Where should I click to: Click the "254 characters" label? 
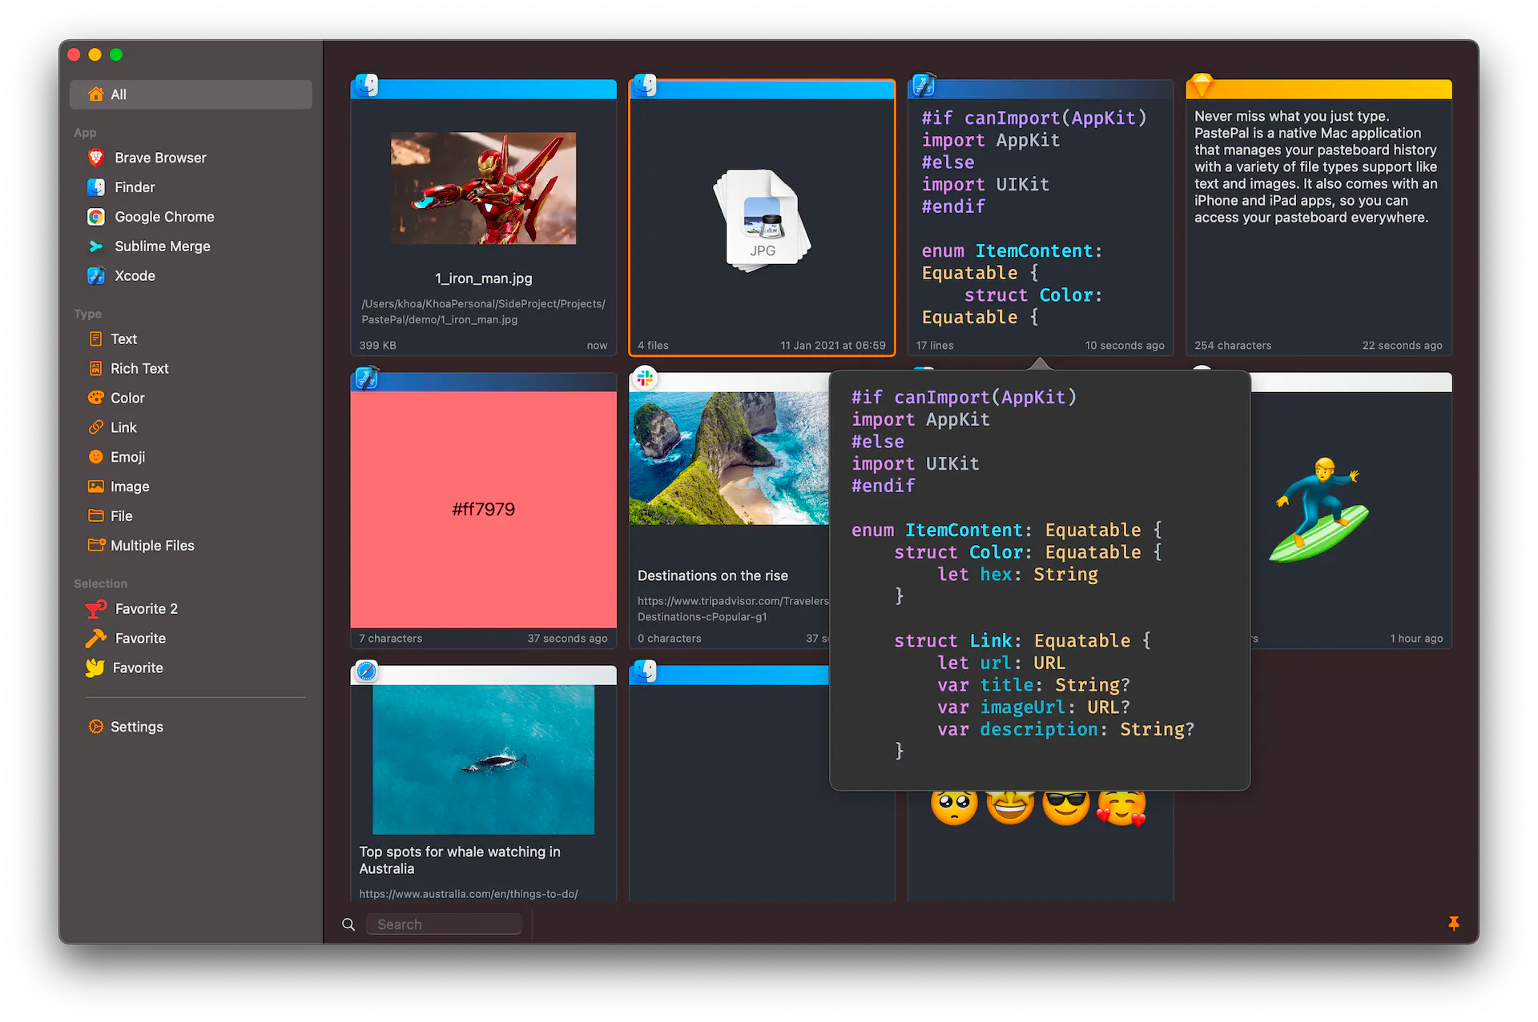(1233, 346)
